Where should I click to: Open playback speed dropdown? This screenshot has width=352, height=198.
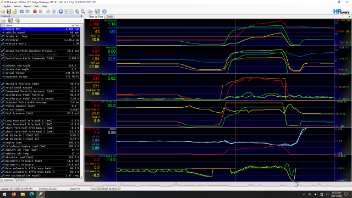(69, 12)
